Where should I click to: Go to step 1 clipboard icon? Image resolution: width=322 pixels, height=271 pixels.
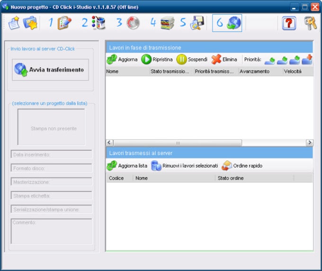(64, 23)
